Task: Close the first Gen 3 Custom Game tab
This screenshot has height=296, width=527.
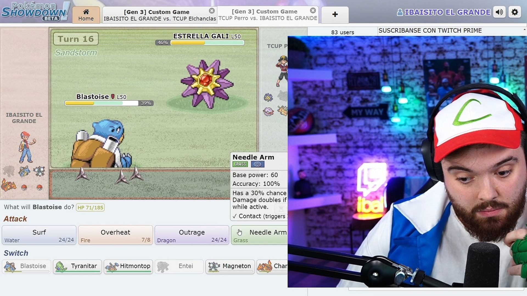Action: click(x=212, y=11)
